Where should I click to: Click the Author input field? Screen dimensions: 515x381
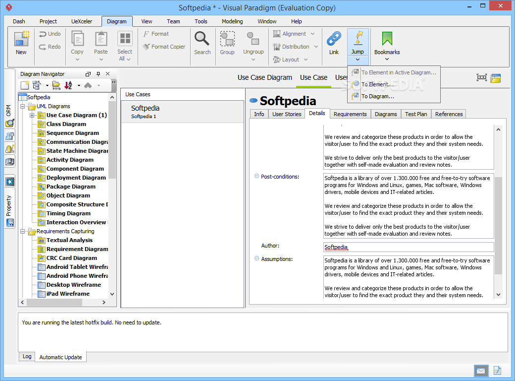(409, 247)
